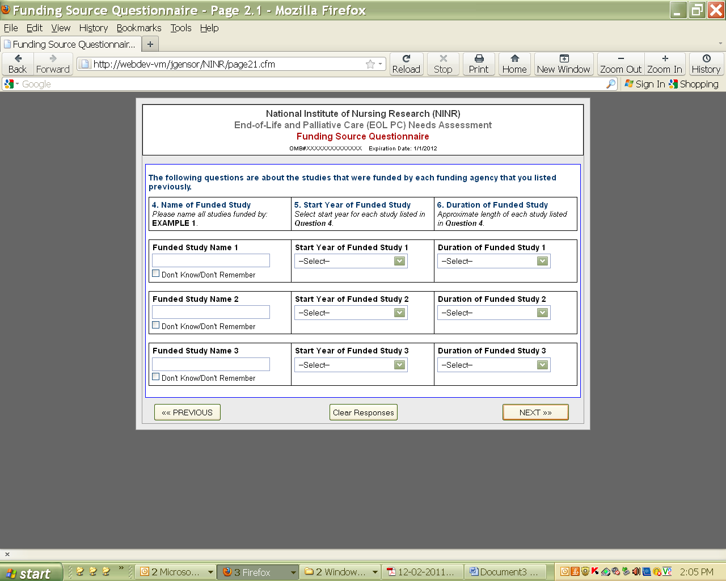The height and width of the screenshot is (581, 726).
Task: Click the Reload toolbar icon
Action: click(x=406, y=64)
